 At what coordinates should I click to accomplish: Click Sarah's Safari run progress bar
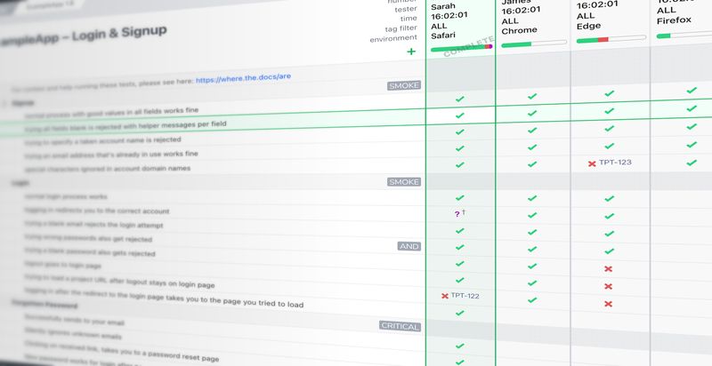[x=461, y=48]
